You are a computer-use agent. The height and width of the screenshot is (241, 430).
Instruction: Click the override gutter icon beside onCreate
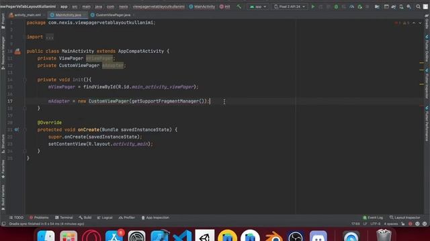click(x=17, y=129)
